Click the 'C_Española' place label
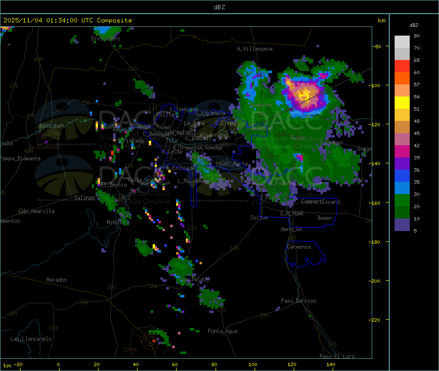 click(x=210, y=113)
